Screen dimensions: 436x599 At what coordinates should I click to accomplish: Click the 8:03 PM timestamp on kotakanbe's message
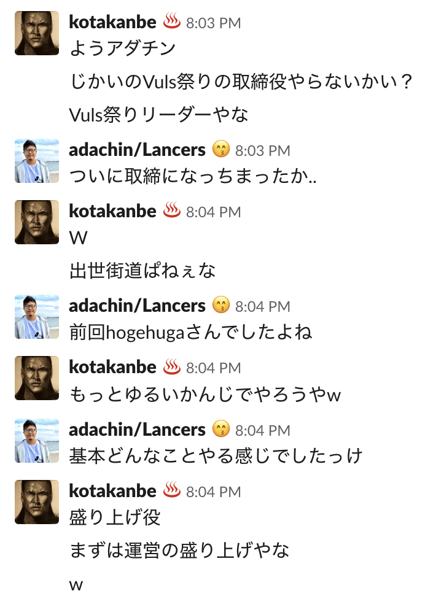(x=213, y=23)
